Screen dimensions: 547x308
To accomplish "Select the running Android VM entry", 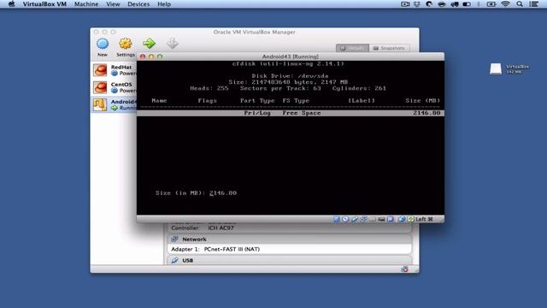I will pos(115,104).
